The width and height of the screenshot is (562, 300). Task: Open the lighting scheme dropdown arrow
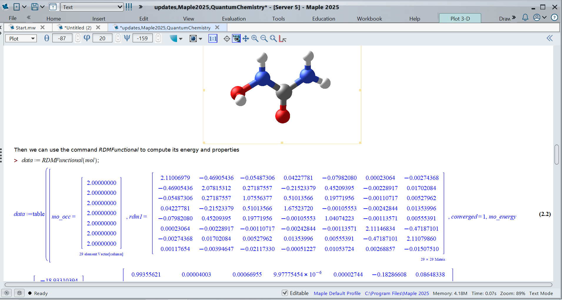click(x=180, y=38)
